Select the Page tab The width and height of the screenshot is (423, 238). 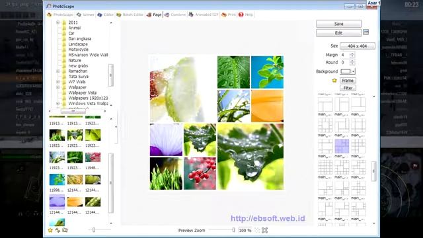[x=154, y=15]
